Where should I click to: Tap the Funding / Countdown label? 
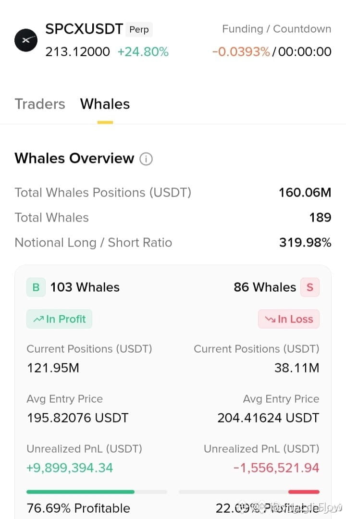pos(276,29)
